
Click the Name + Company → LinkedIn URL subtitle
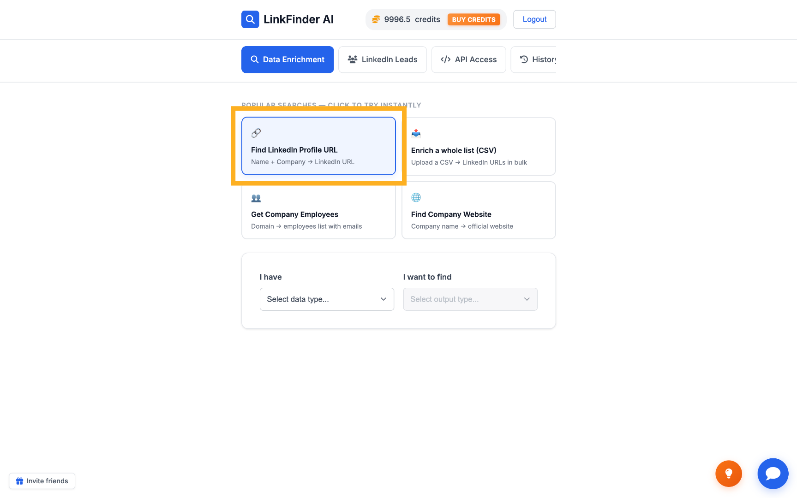tap(303, 162)
